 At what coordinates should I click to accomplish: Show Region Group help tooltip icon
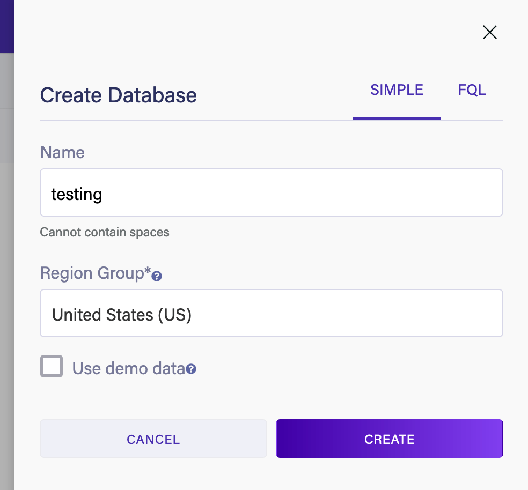pos(157,277)
